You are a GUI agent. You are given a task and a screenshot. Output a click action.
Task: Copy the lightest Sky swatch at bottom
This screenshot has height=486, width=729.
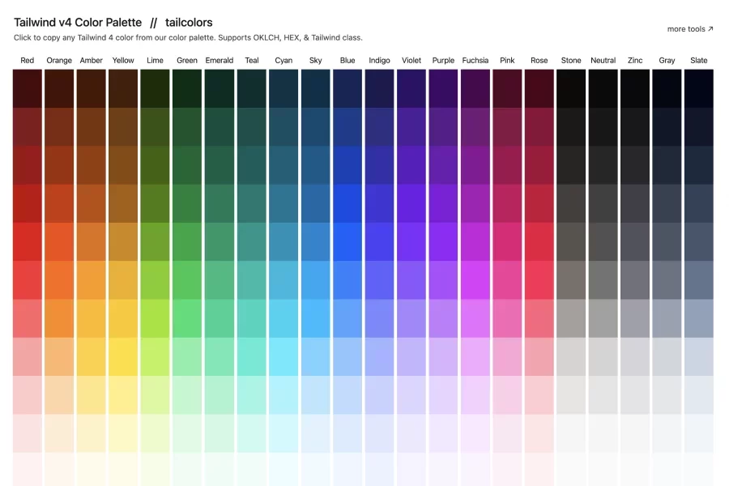click(315, 469)
